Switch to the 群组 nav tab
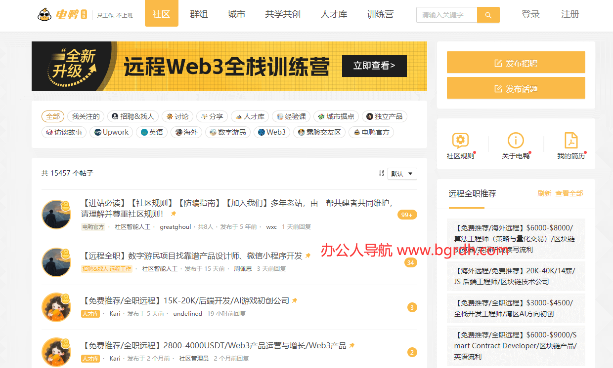613x368 pixels. coord(199,14)
